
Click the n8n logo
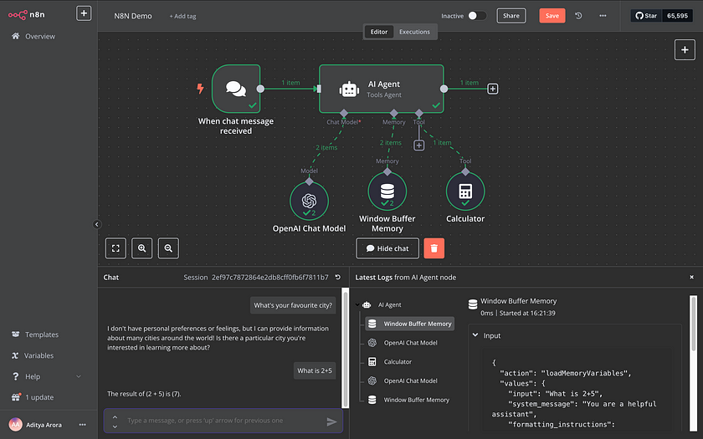coord(27,15)
